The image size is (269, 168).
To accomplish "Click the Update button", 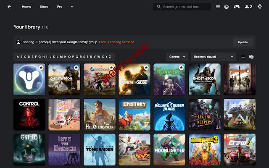I will [x=243, y=42].
